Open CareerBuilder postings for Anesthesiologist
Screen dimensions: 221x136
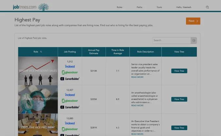(70, 107)
